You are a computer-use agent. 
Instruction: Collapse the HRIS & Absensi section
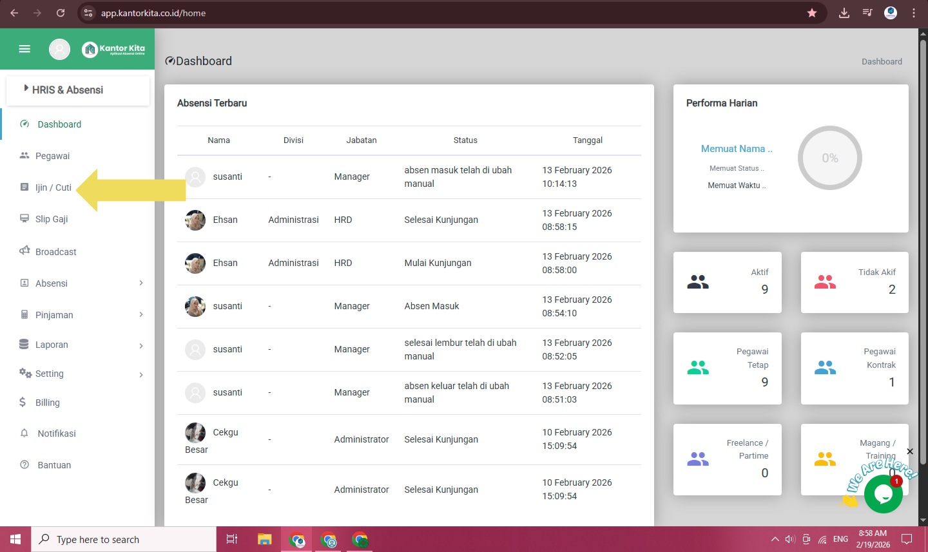point(68,90)
